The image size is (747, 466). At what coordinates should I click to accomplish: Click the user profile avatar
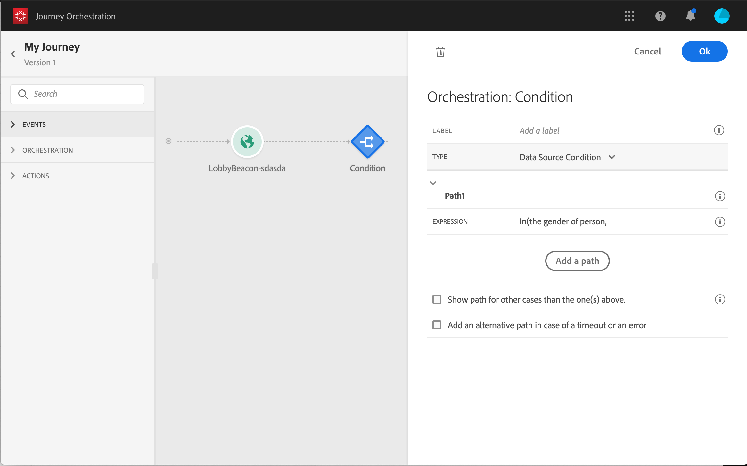point(722,16)
